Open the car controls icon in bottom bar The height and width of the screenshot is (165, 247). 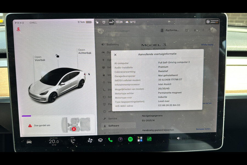tap(29, 142)
